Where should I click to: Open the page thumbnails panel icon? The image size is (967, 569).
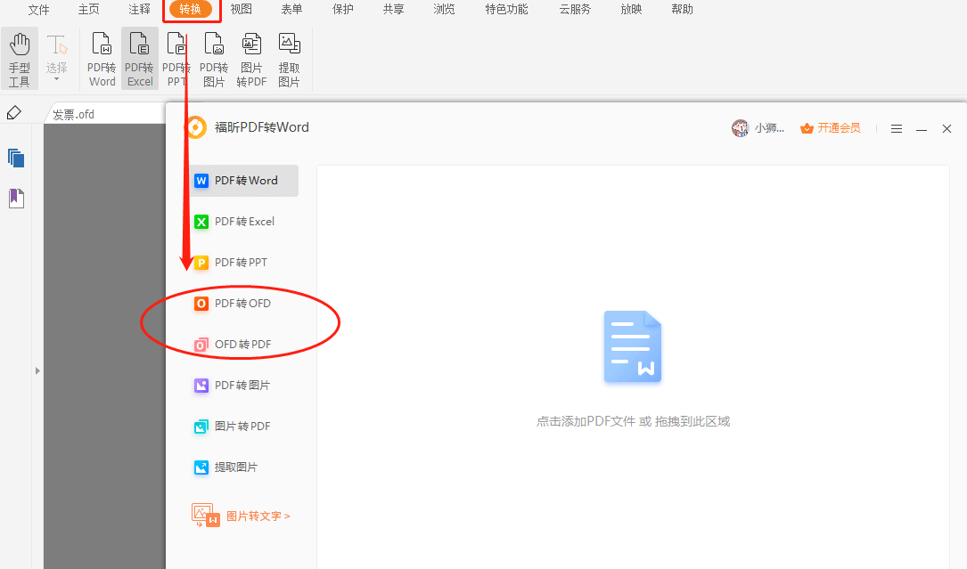coord(16,159)
